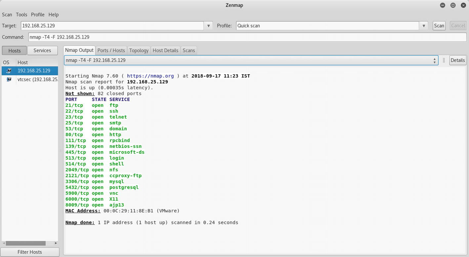Switch to the Topology tab

pos(139,50)
